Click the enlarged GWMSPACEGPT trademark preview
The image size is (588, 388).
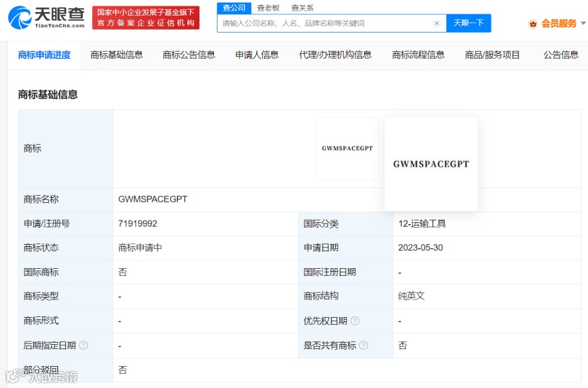[431, 164]
